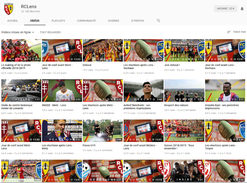Screen dimensions: 247x183
Task: Open the 'Joie debout !' video thumbnail
Action: click(184, 50)
